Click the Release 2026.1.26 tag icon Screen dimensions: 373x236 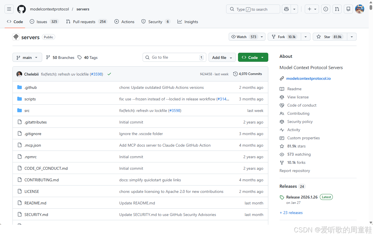coord(282,197)
